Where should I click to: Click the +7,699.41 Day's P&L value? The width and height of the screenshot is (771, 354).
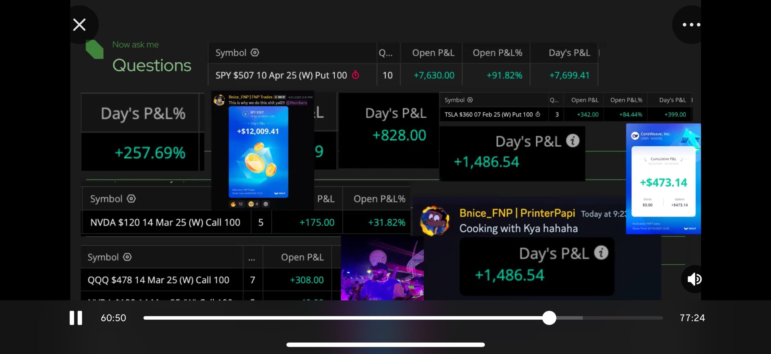(569, 75)
